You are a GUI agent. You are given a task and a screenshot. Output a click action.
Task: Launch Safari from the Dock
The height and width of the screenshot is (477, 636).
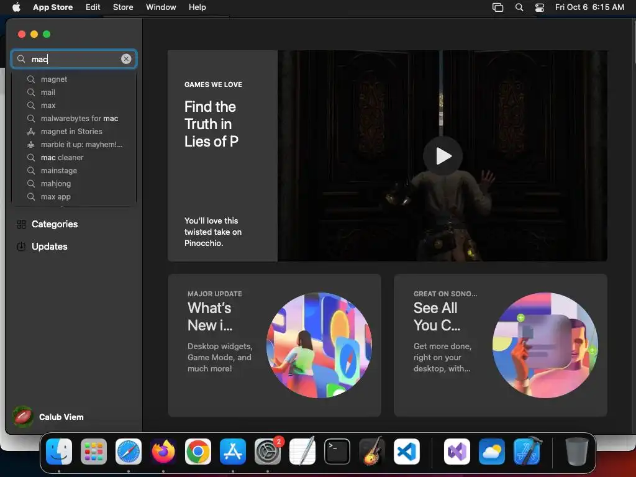click(129, 452)
